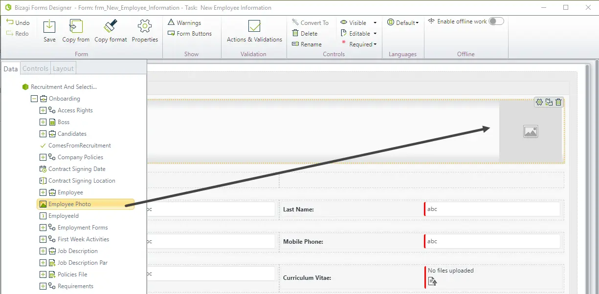The height and width of the screenshot is (294, 599).
Task: Click the Save icon in the ribbon
Action: tap(49, 31)
